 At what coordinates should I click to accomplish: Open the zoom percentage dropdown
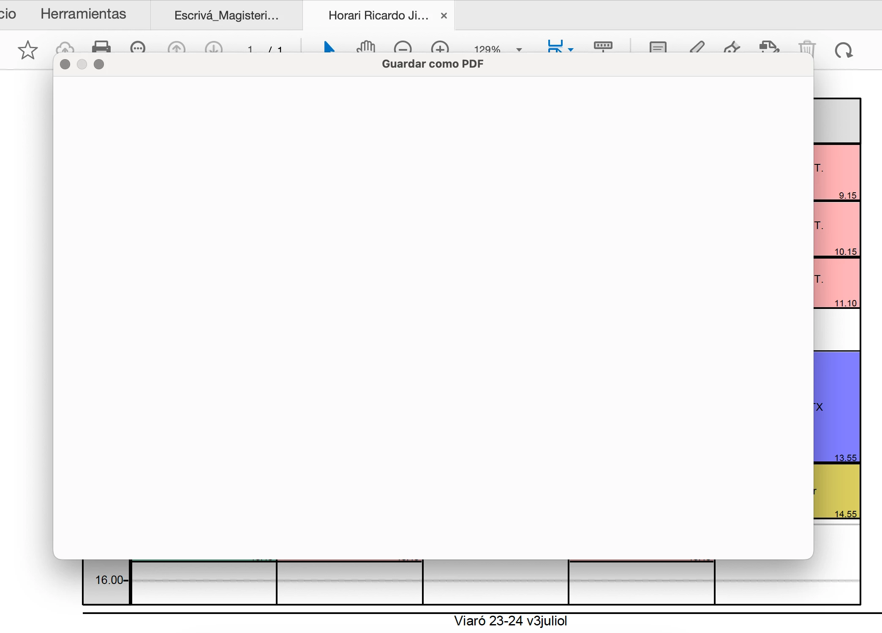[519, 49]
